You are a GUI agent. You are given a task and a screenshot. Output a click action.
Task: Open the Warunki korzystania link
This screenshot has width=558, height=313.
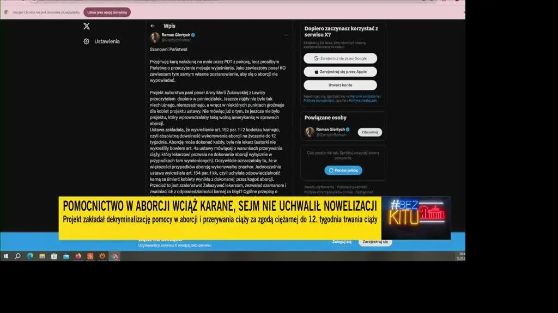coord(365,96)
